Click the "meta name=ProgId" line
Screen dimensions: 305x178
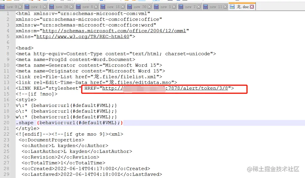coord(75,59)
